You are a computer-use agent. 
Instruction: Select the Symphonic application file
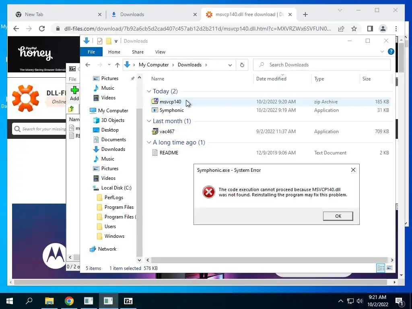click(x=270, y=110)
